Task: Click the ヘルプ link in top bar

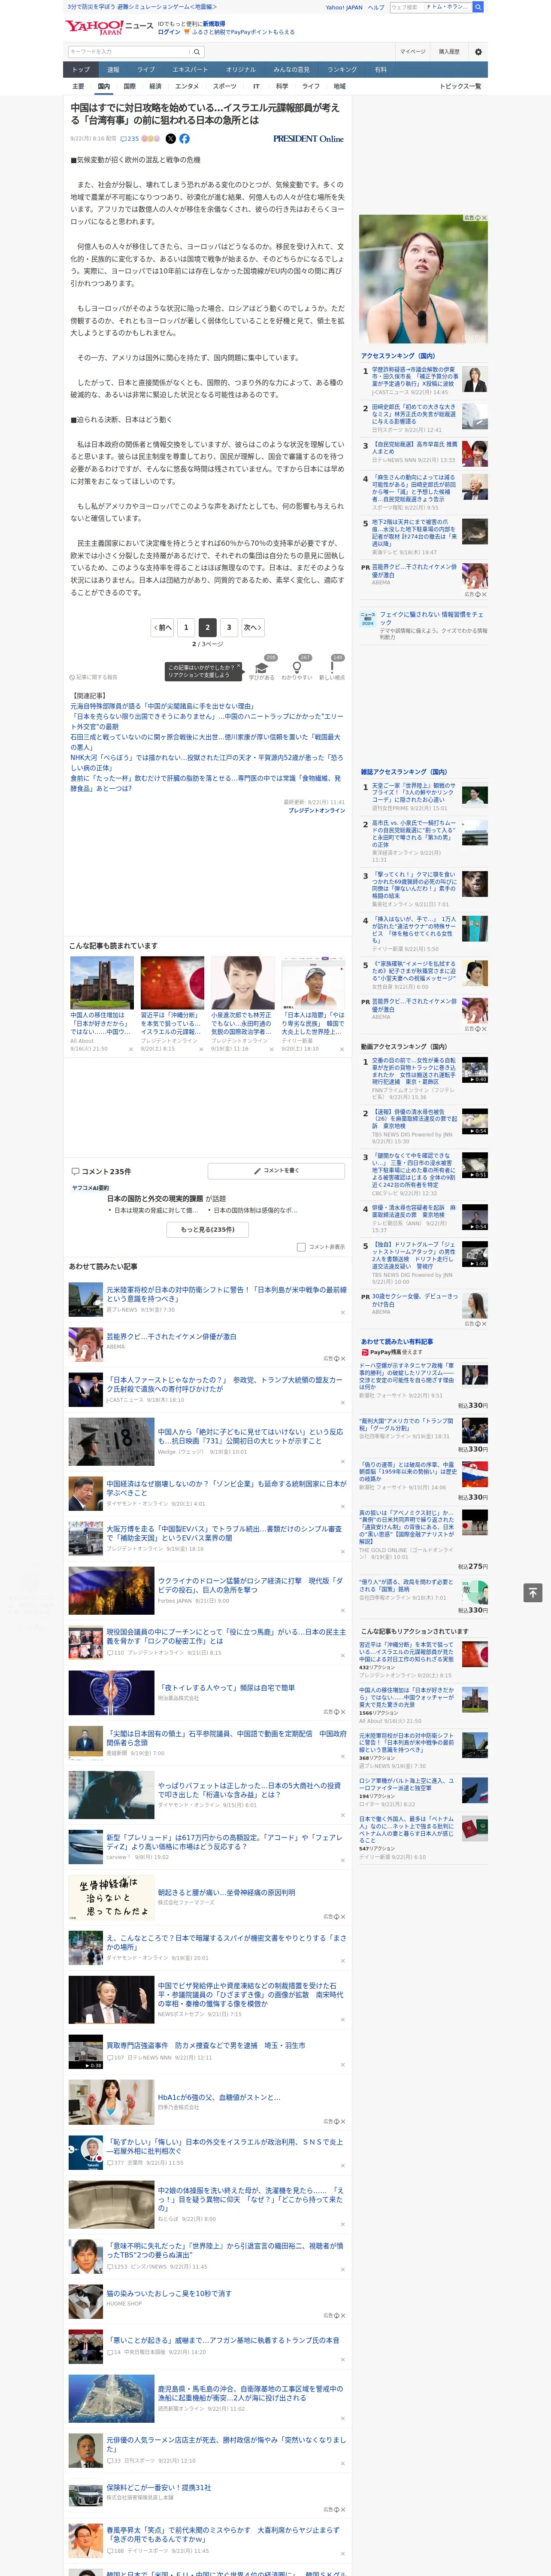Action: 375,7
